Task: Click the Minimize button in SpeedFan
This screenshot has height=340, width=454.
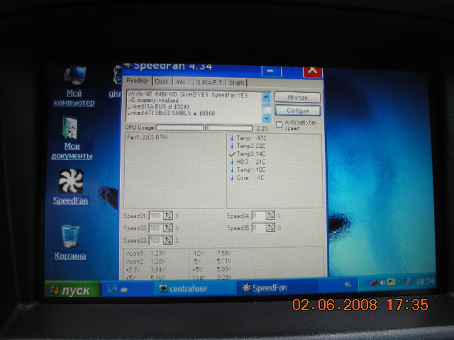Action: pyautogui.click(x=297, y=98)
